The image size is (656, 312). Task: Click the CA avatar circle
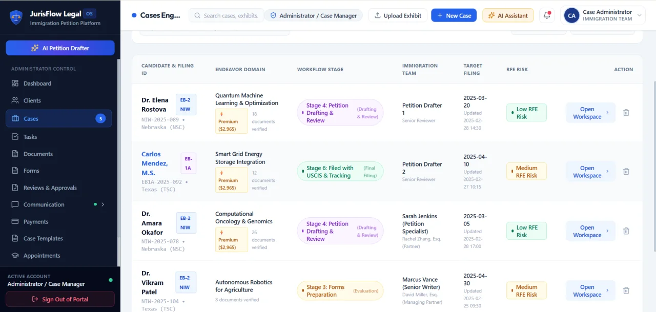pyautogui.click(x=571, y=15)
